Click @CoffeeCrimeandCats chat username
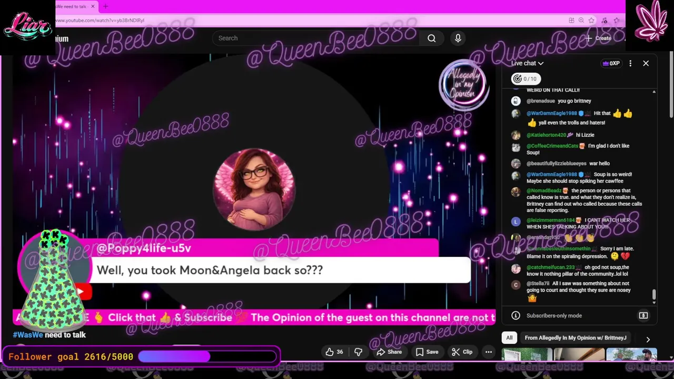 [x=552, y=146]
